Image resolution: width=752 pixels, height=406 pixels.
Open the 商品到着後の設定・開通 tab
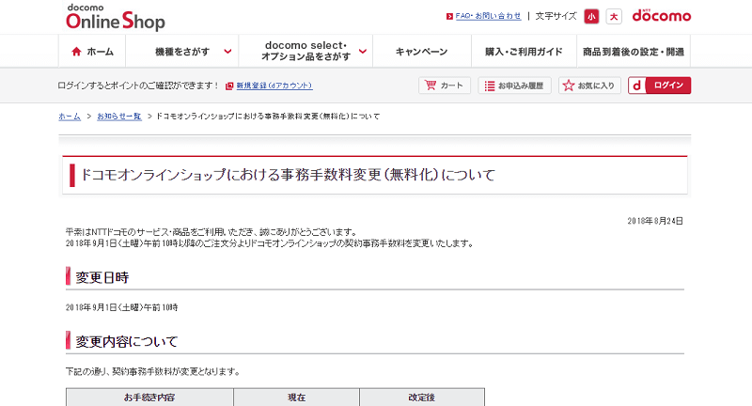coord(633,52)
